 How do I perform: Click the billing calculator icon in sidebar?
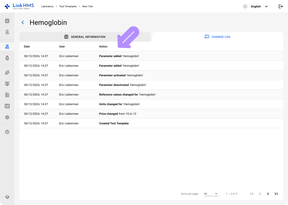(7, 106)
